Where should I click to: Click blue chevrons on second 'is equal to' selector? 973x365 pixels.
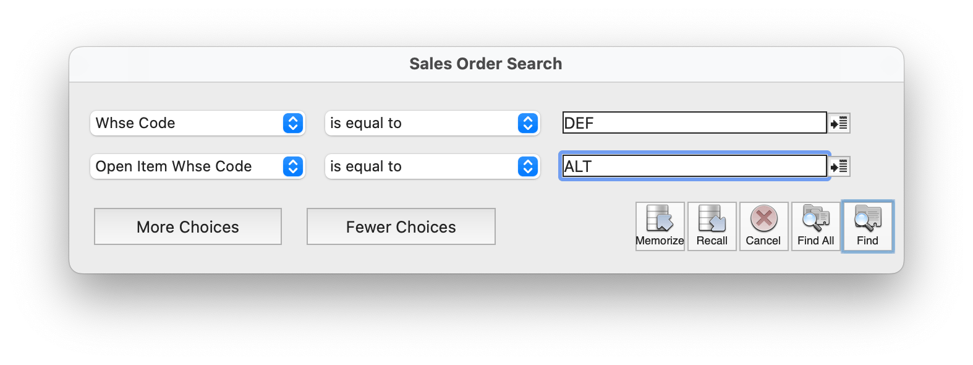coord(528,166)
